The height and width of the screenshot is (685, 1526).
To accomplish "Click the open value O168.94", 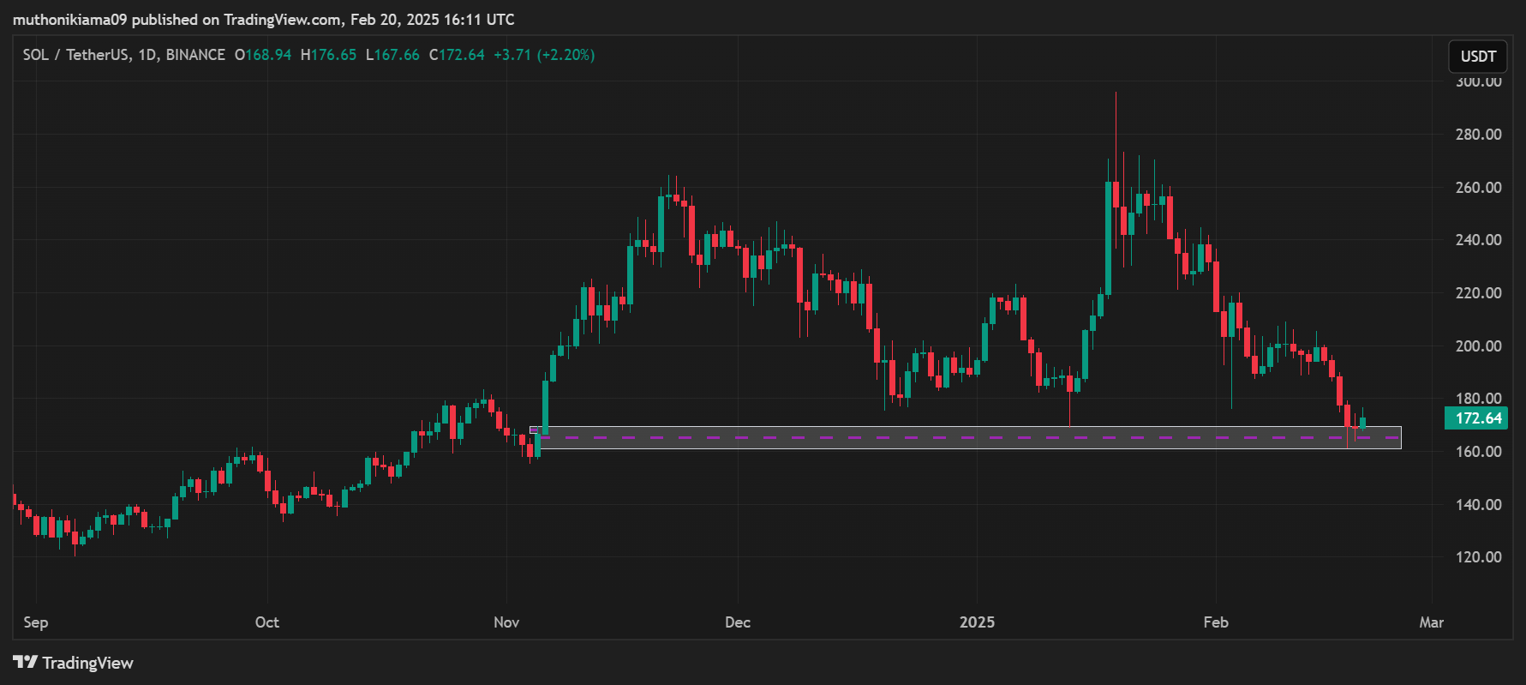I will tap(263, 55).
